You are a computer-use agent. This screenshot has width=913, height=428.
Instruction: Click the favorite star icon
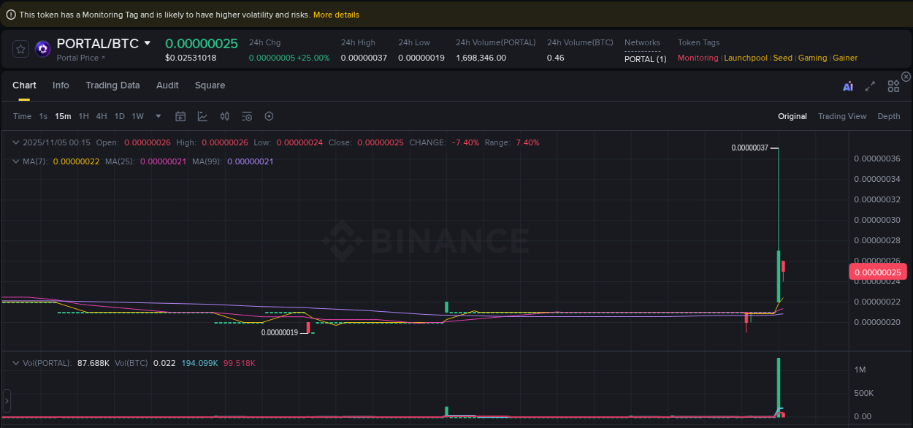(x=20, y=49)
